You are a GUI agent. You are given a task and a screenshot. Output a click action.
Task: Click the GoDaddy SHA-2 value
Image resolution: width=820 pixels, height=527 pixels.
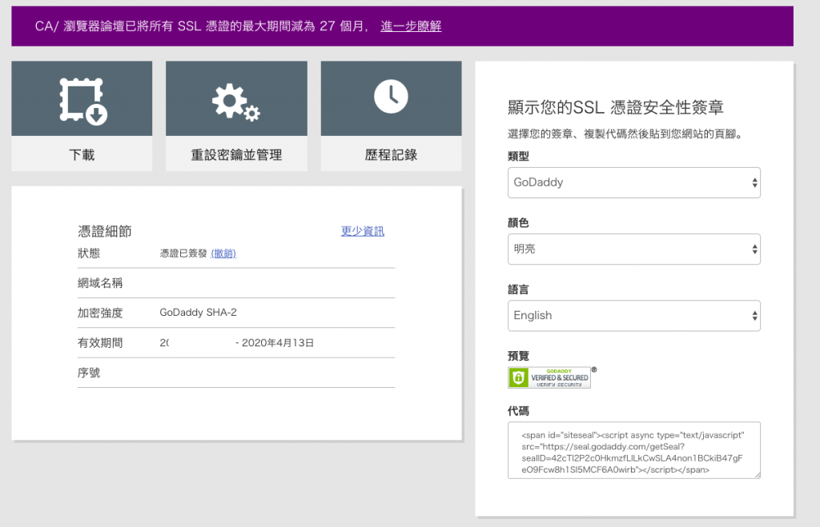pyautogui.click(x=199, y=313)
